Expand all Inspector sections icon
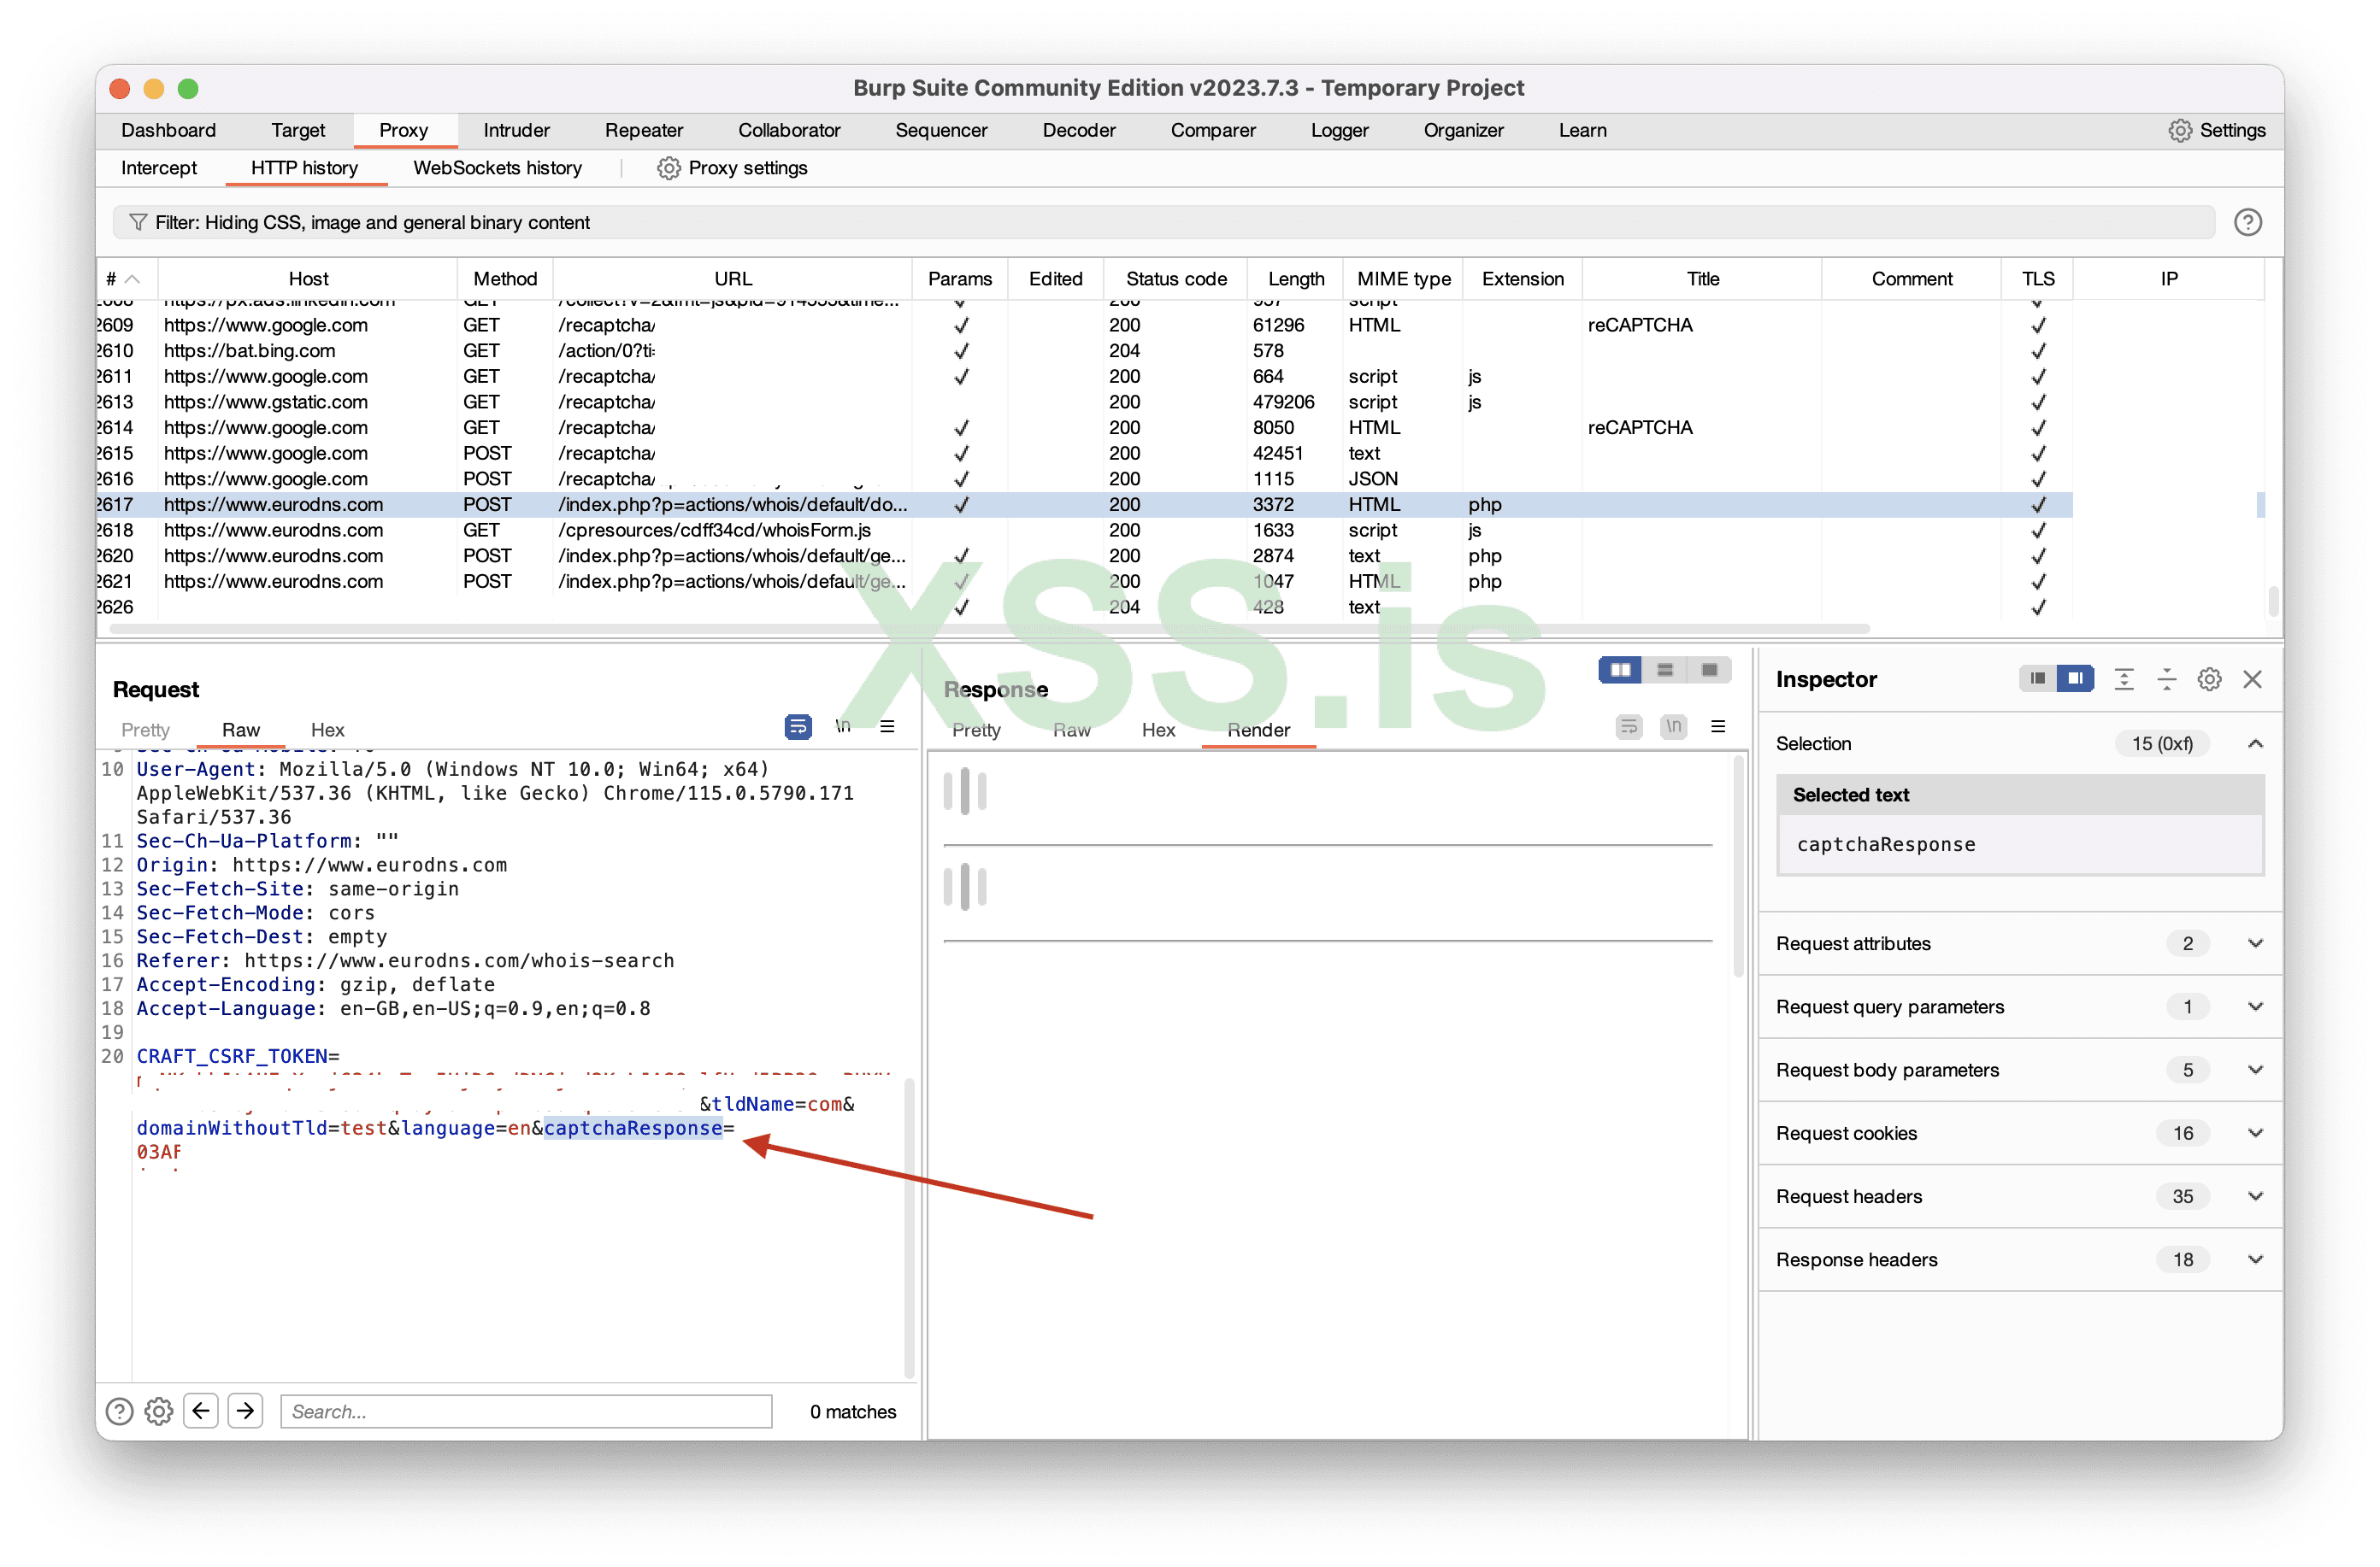2380x1567 pixels. point(2123,679)
